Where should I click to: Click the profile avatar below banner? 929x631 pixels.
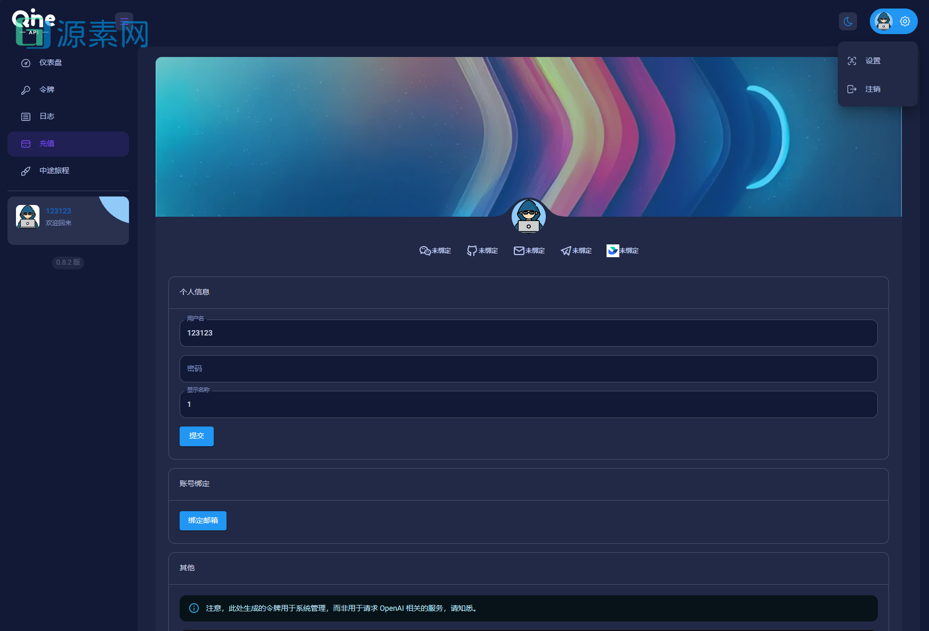(528, 216)
